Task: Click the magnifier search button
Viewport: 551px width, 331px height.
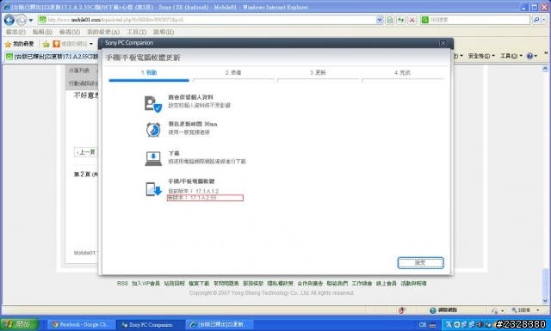Action: click(536, 20)
